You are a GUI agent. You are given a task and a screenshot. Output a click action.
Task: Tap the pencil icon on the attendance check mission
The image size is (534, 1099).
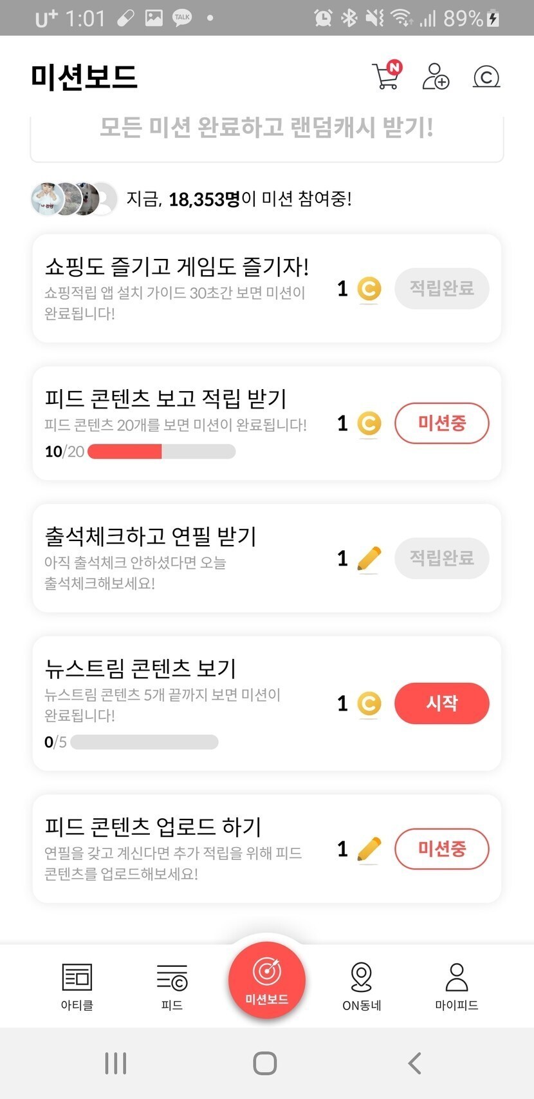(369, 559)
